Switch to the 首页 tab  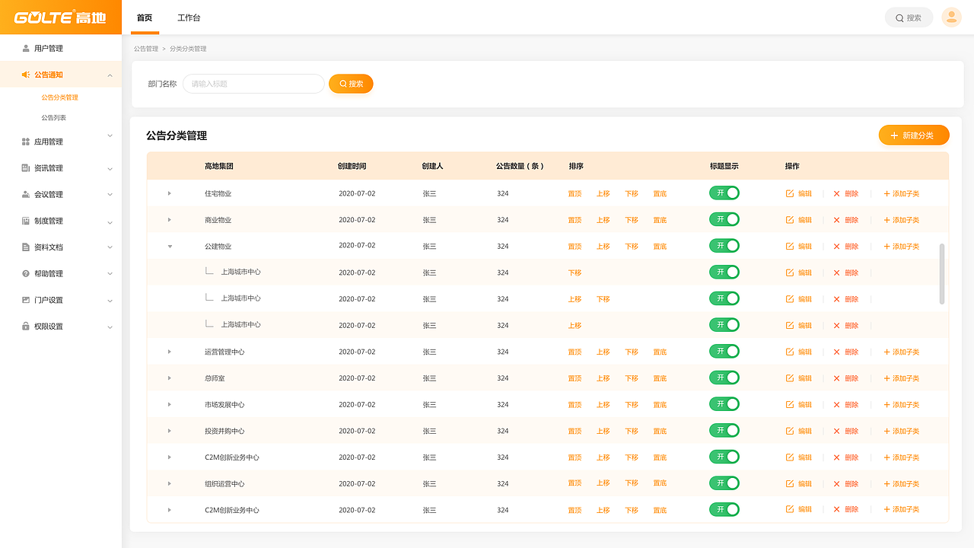pos(145,18)
